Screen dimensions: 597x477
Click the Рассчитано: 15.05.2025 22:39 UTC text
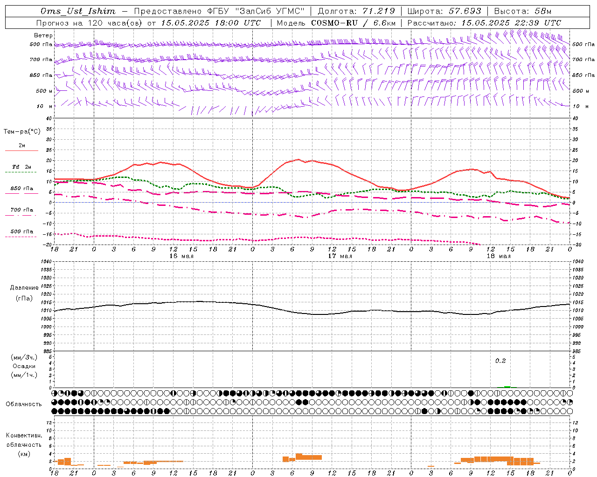484,23
